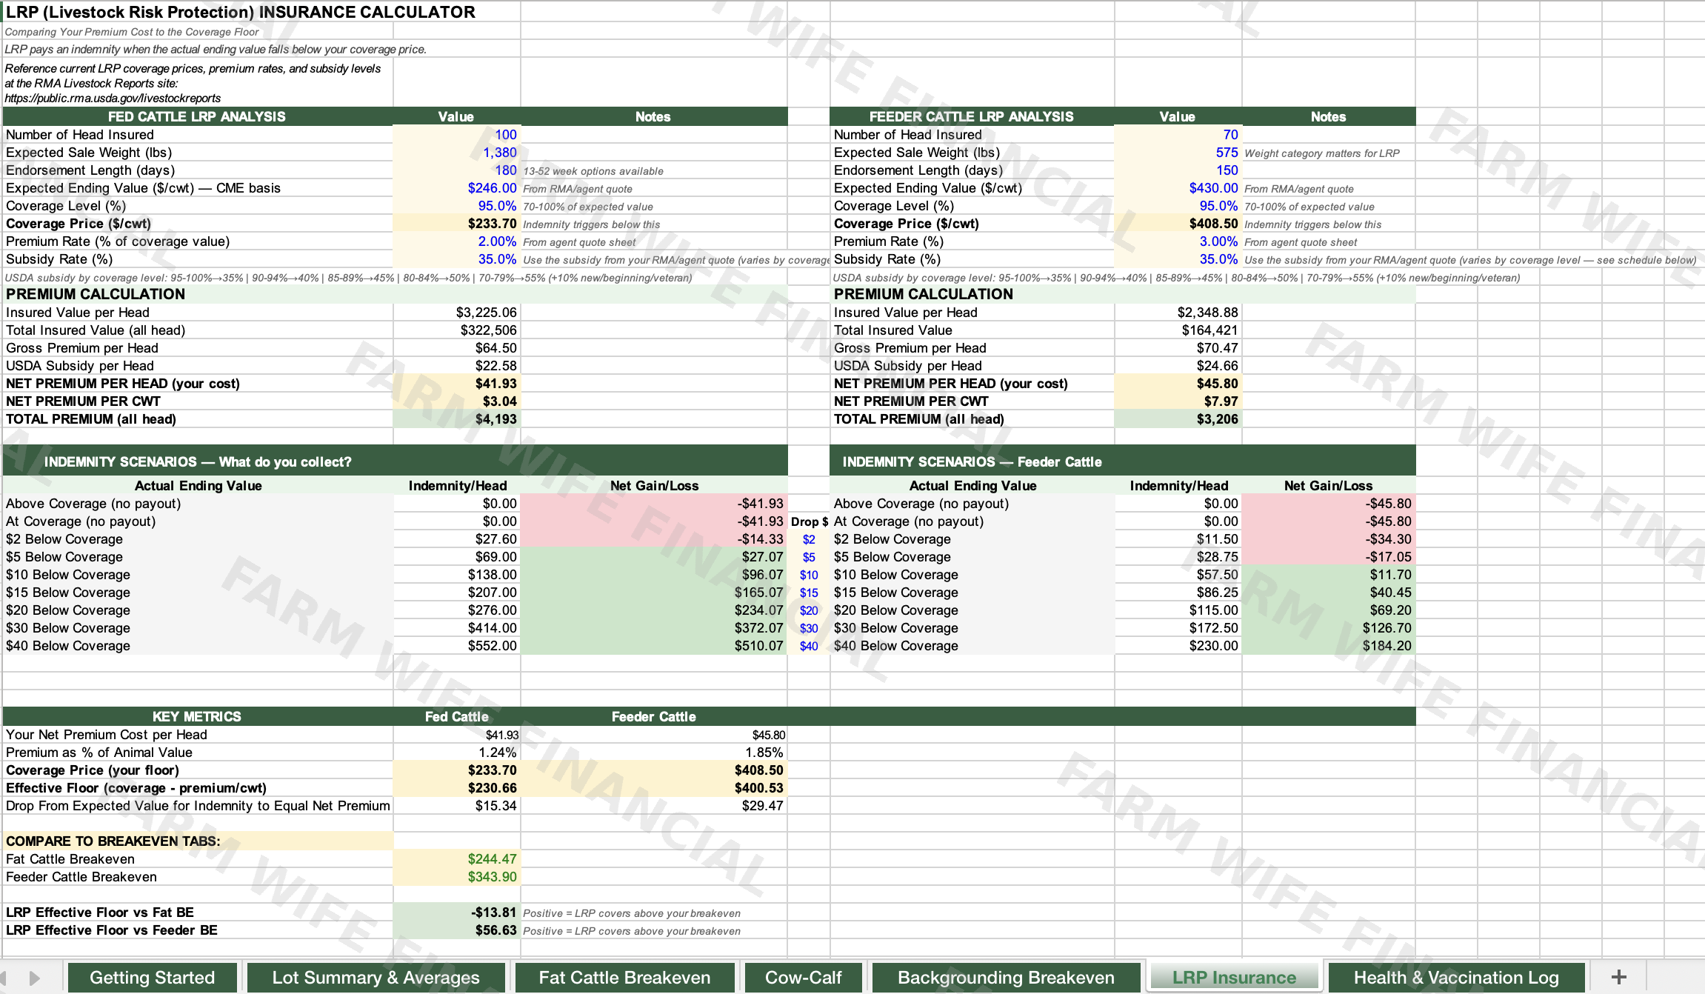Viewport: 1705px width, 994px height.
Task: Select the $2 drop amount cell
Action: tap(809, 539)
